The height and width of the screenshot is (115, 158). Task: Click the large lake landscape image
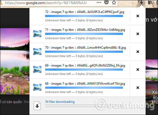[15, 61]
